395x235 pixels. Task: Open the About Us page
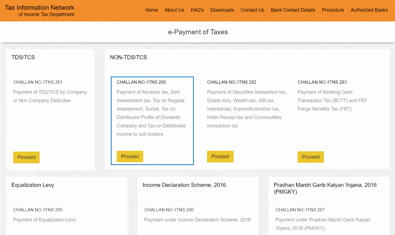click(174, 10)
